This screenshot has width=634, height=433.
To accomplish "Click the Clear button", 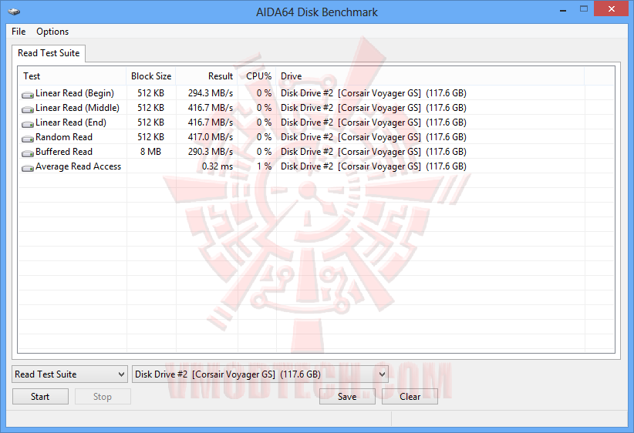I will [410, 397].
